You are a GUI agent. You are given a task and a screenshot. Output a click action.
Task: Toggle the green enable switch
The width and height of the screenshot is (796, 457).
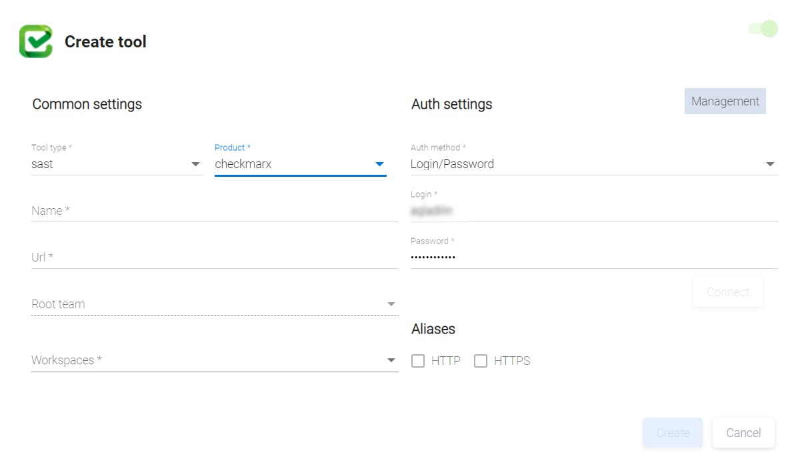click(x=763, y=29)
